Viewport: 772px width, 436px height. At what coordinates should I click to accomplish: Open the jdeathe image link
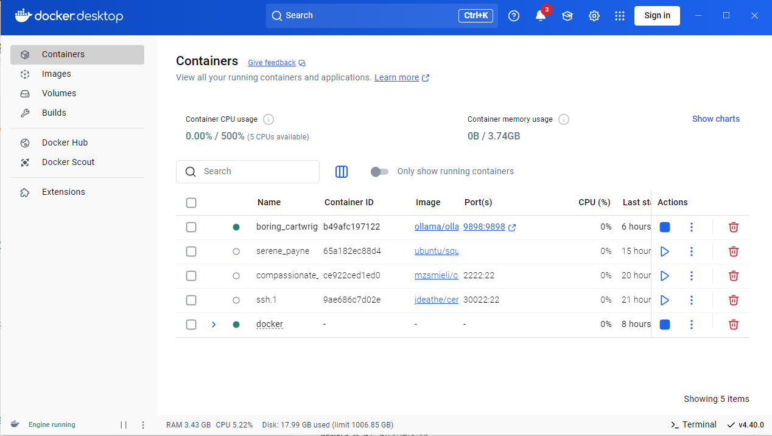click(437, 300)
